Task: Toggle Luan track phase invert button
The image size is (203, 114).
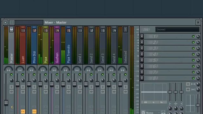Action: coord(23,87)
